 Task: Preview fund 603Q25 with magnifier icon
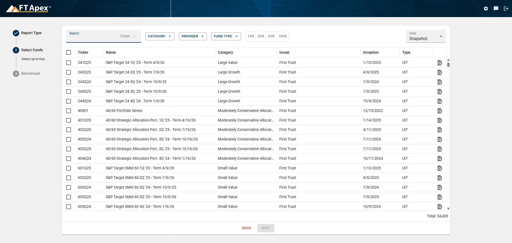tap(440, 197)
